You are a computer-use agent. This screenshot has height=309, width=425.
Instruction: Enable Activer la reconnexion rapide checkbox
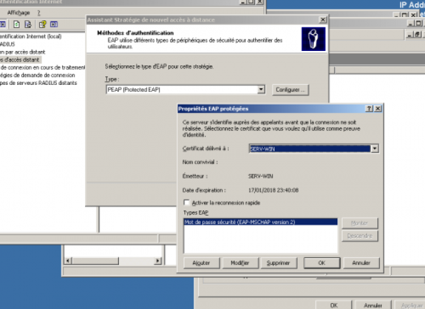click(187, 203)
